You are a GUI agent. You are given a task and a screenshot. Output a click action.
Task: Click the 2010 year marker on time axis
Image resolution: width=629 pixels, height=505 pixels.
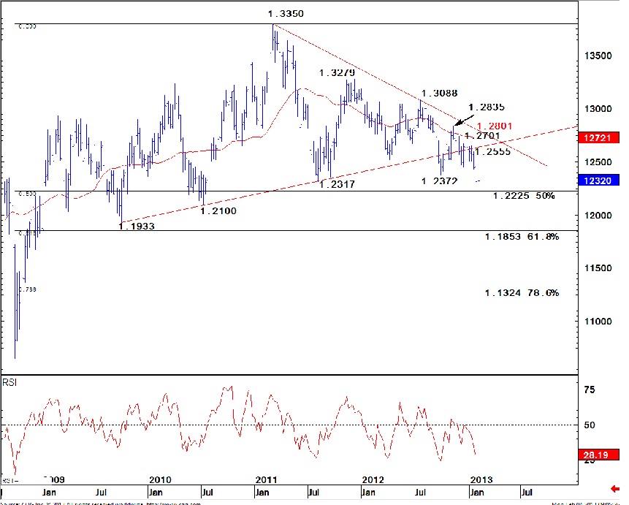(159, 480)
